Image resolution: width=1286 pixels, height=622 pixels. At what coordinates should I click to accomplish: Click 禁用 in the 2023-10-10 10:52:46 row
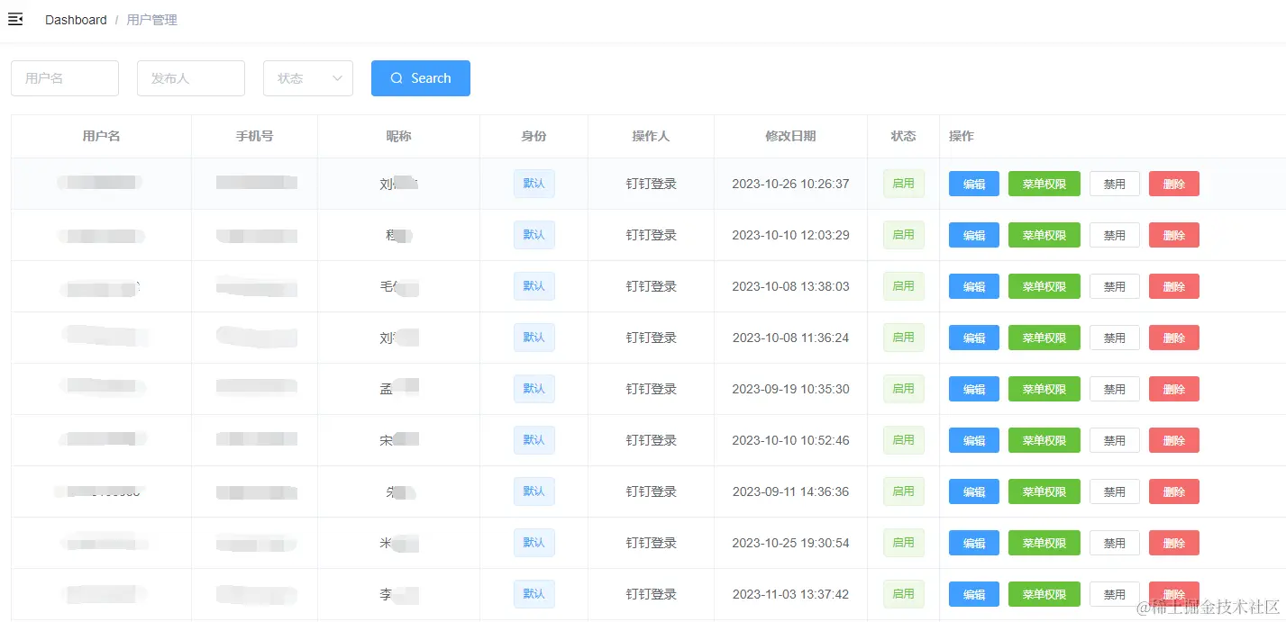pos(1115,440)
